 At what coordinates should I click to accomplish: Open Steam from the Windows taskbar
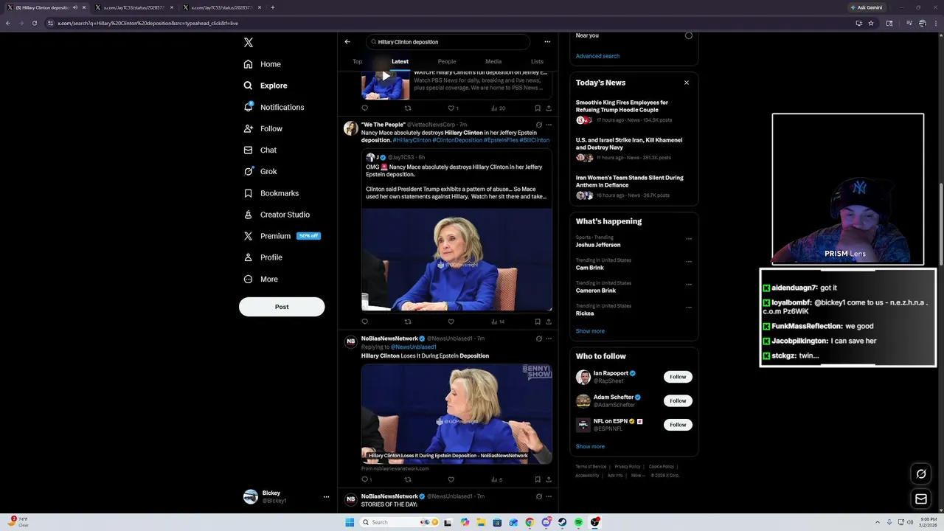[x=562, y=522]
